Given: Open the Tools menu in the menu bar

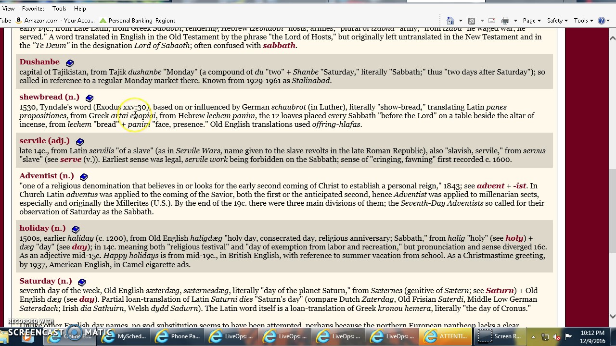Looking at the screenshot, I should [59, 9].
